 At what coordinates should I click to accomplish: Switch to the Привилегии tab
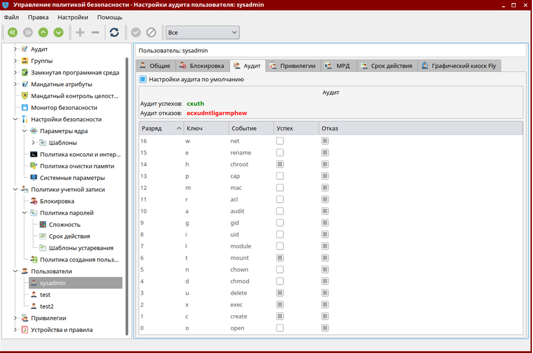point(293,66)
